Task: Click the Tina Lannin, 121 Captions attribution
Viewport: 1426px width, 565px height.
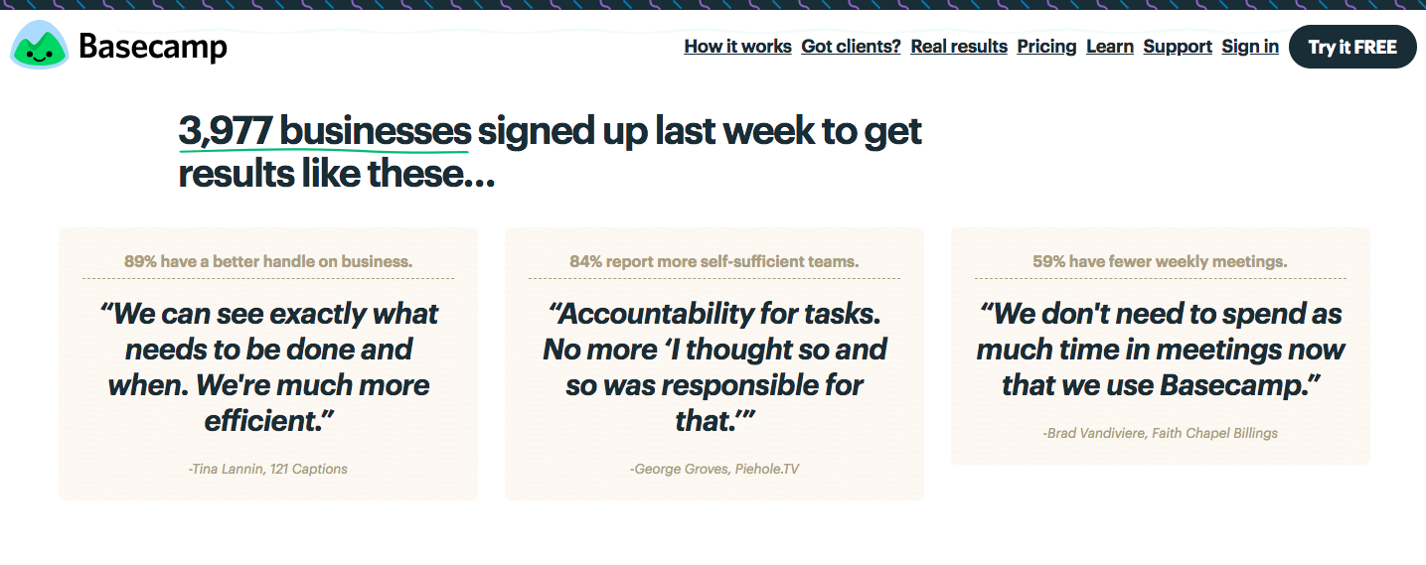Action: point(268,469)
